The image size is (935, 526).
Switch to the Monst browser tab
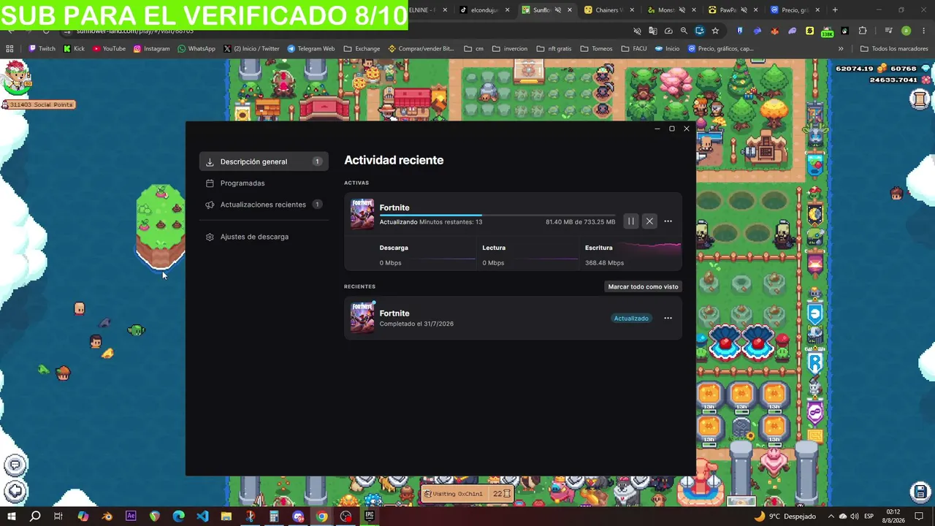[672, 10]
